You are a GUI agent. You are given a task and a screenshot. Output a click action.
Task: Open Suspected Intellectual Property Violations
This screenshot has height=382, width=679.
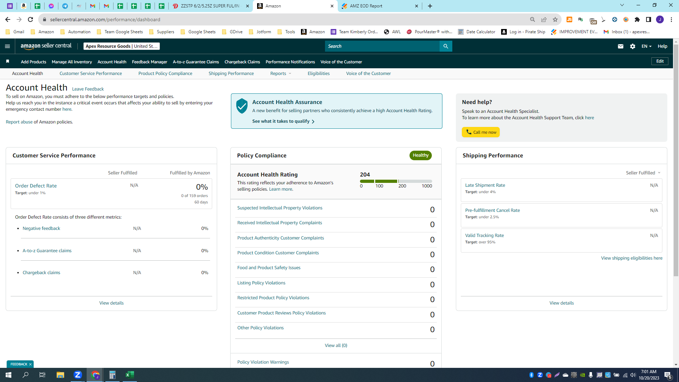tap(280, 208)
